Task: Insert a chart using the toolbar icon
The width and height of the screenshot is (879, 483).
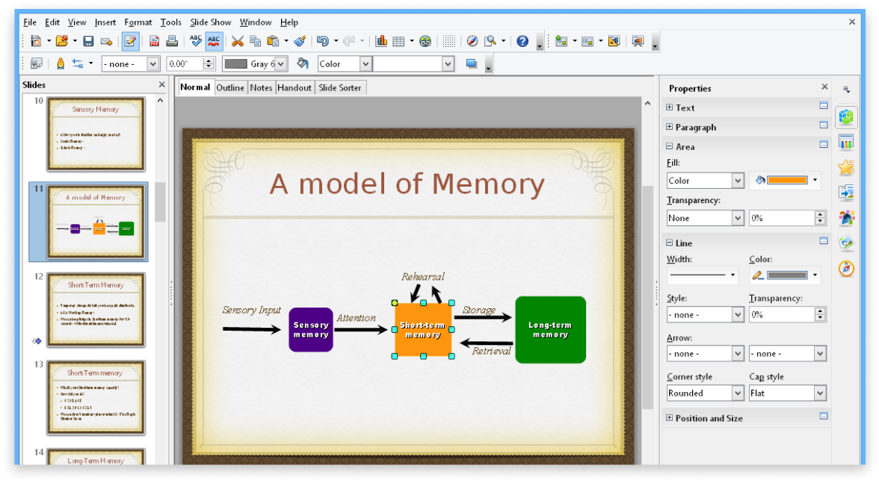Action: click(x=381, y=42)
